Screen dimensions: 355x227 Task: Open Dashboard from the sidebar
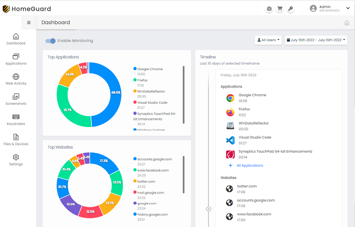16,39
